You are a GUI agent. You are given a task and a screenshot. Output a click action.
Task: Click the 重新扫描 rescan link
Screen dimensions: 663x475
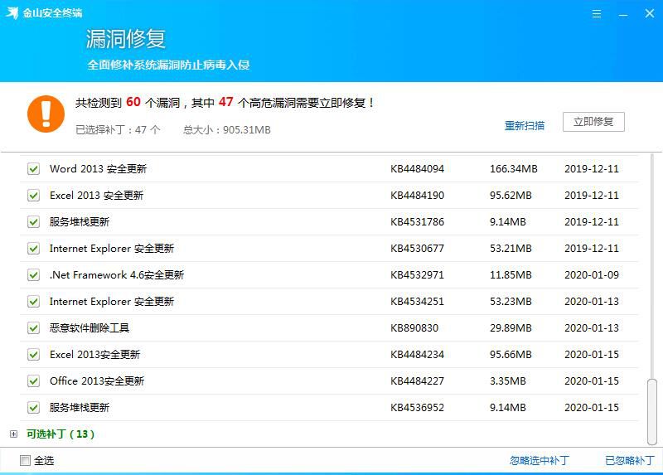(x=525, y=126)
